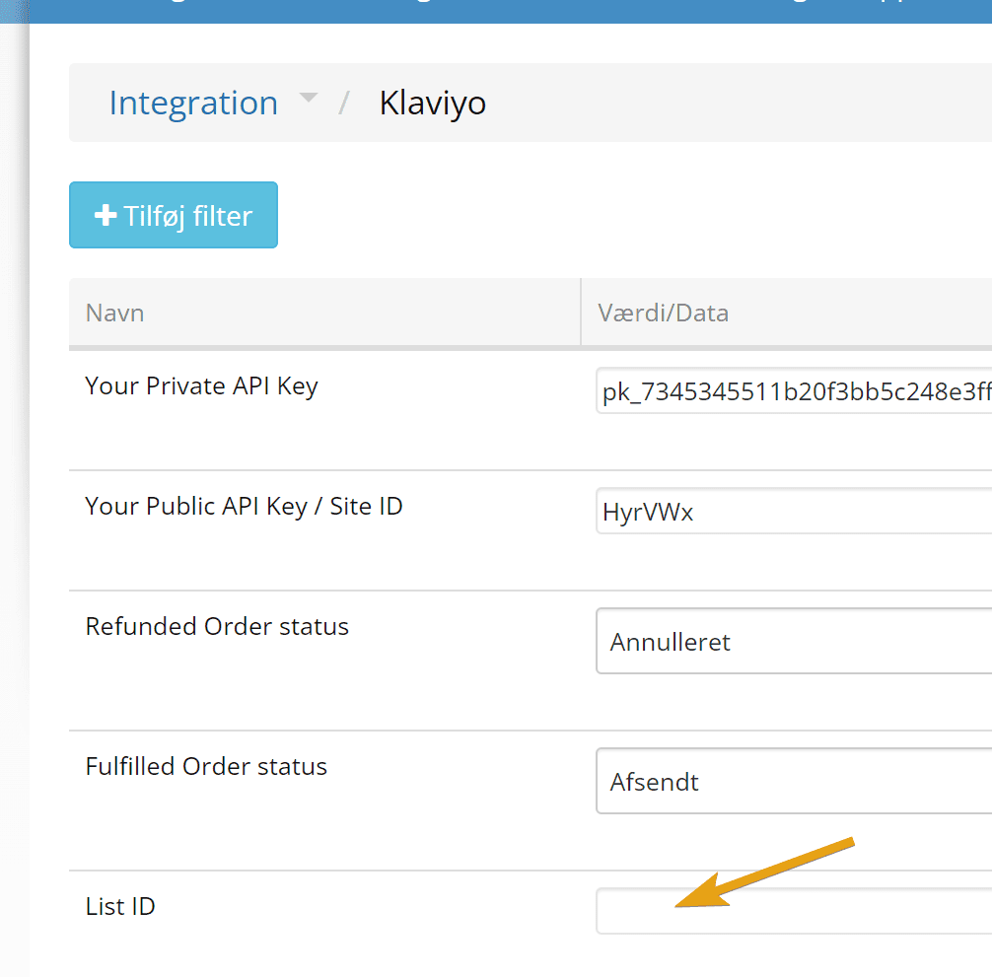Focus the Public API Key / Site ID field
Screen dimensions: 992x977
794,511
